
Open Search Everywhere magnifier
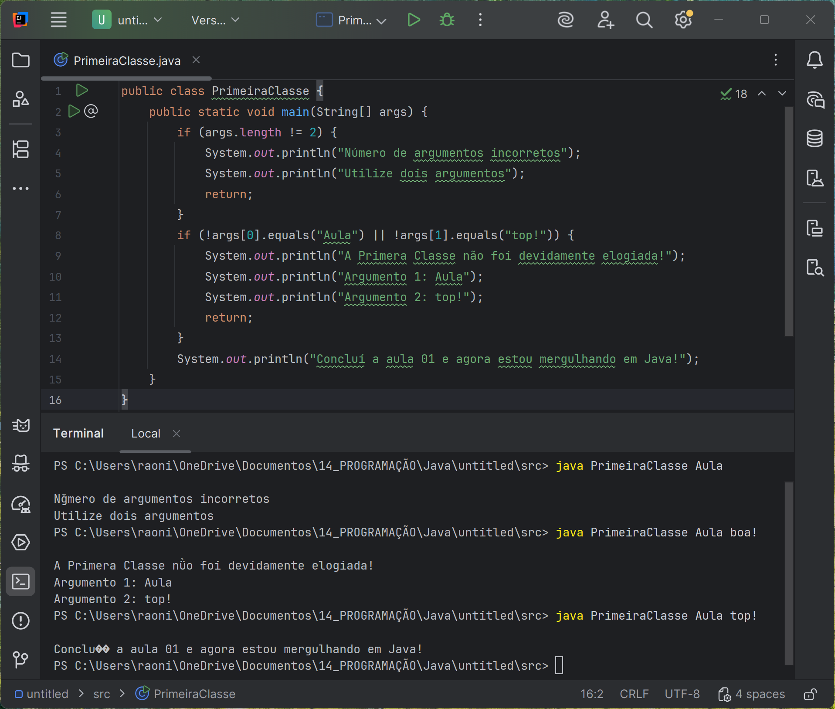pyautogui.click(x=644, y=20)
